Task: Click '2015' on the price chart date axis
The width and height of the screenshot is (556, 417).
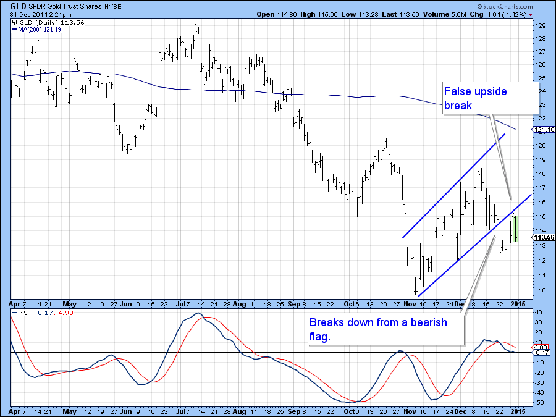Action: click(518, 304)
